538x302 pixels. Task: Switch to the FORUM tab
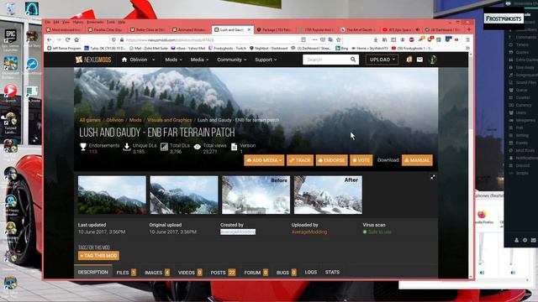tap(256, 272)
